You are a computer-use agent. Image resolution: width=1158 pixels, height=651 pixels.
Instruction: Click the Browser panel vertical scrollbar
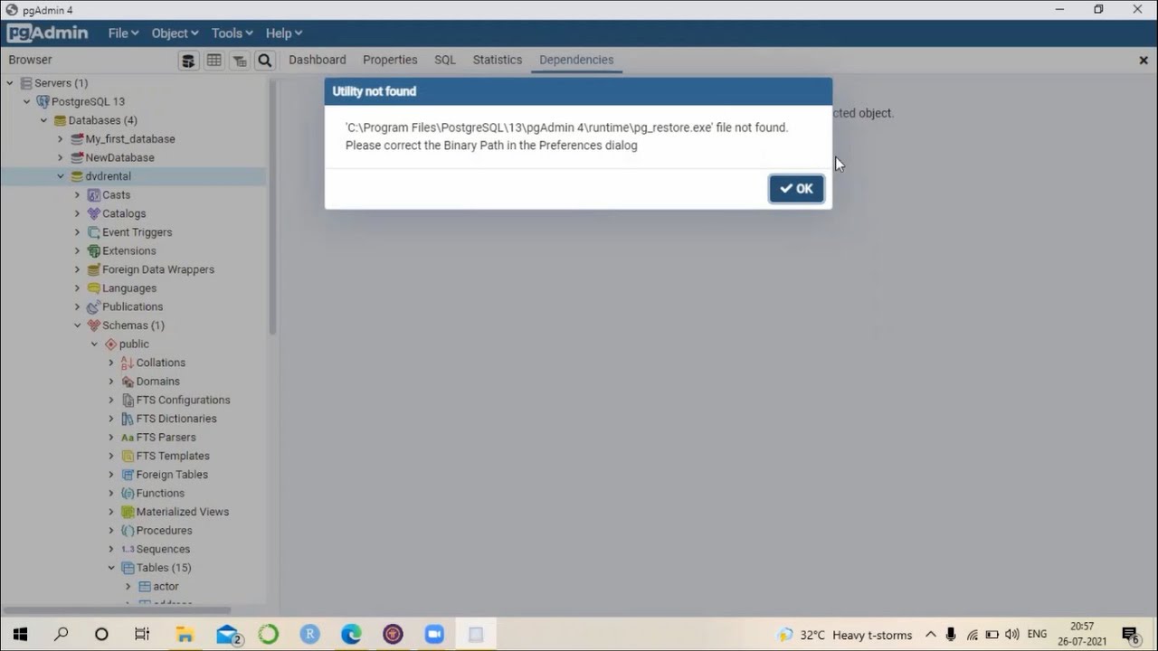pos(272,208)
